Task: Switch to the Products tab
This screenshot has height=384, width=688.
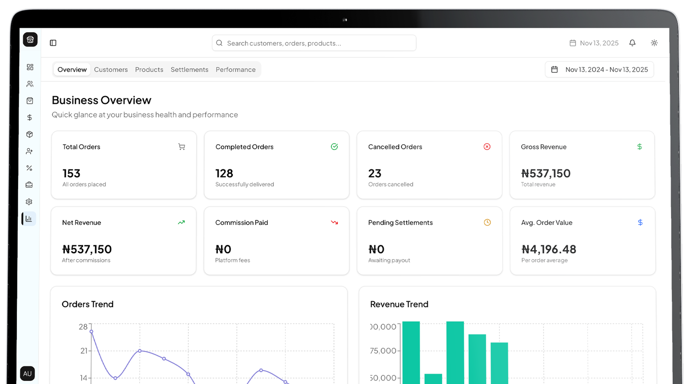Action: coord(149,69)
